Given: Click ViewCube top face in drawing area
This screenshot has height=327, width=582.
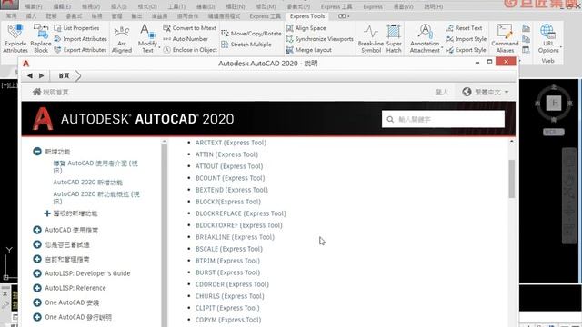Looking at the screenshot, I should 554,103.
